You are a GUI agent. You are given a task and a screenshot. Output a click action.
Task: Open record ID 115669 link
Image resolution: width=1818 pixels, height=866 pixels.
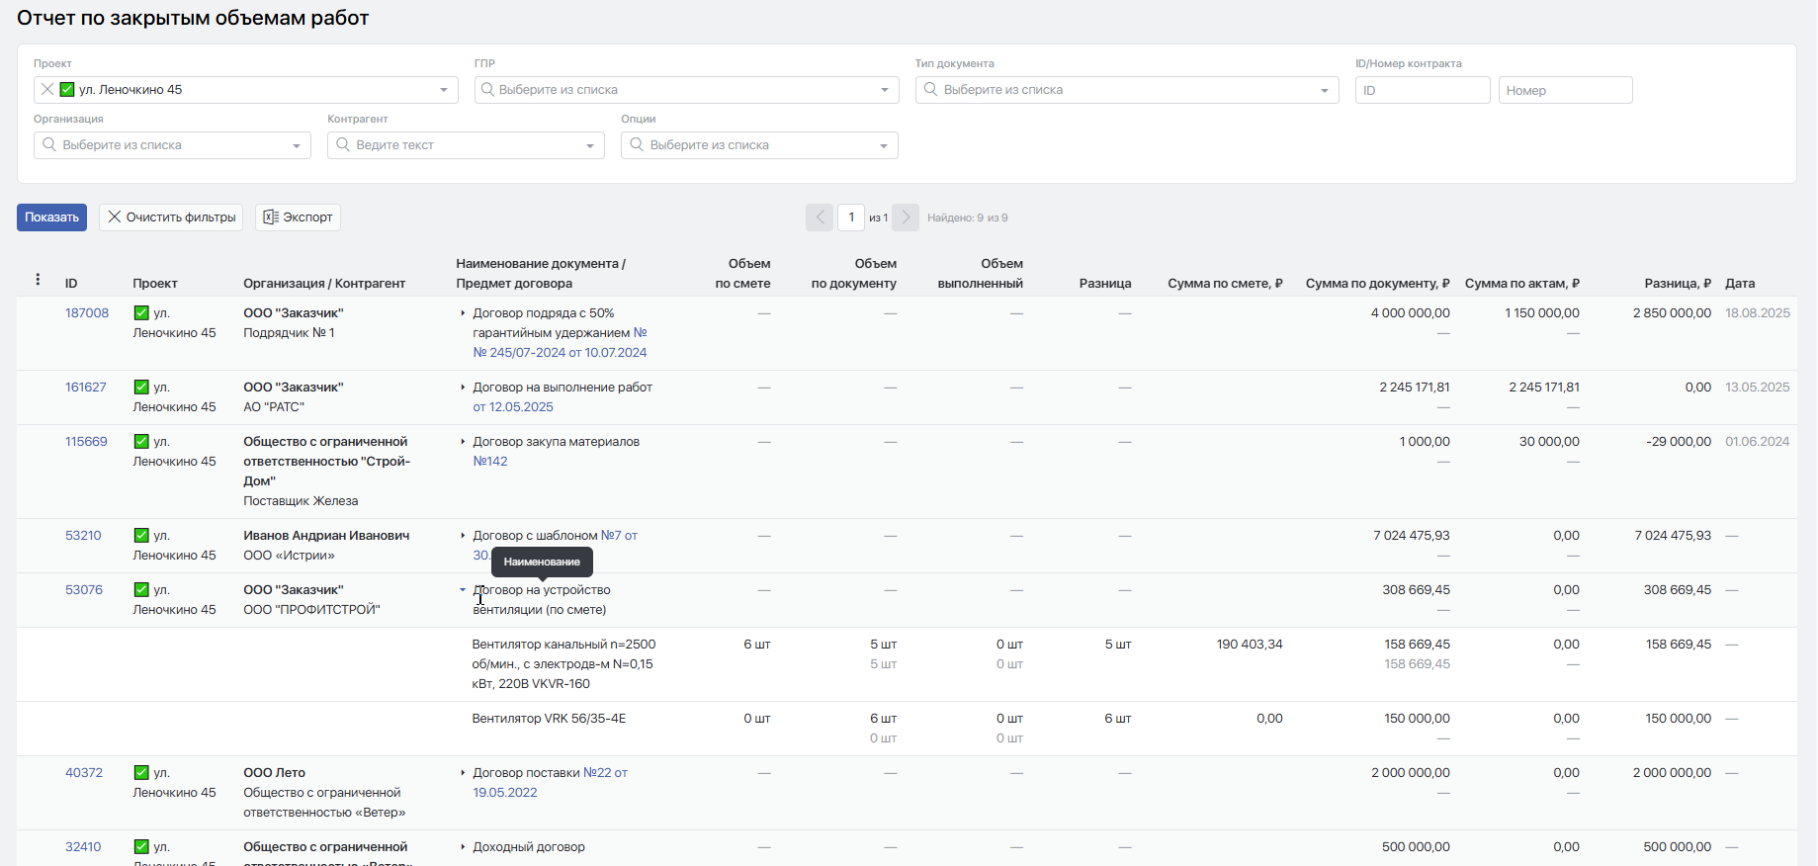point(86,442)
